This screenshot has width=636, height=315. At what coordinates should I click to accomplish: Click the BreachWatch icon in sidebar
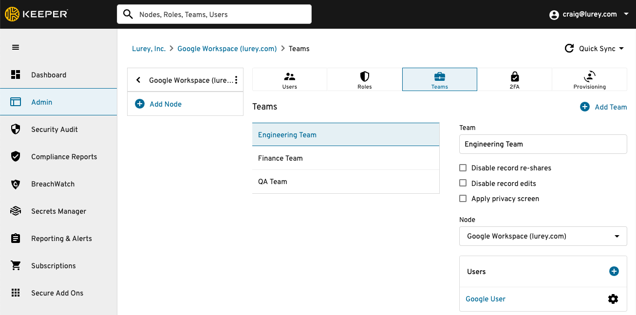point(16,184)
